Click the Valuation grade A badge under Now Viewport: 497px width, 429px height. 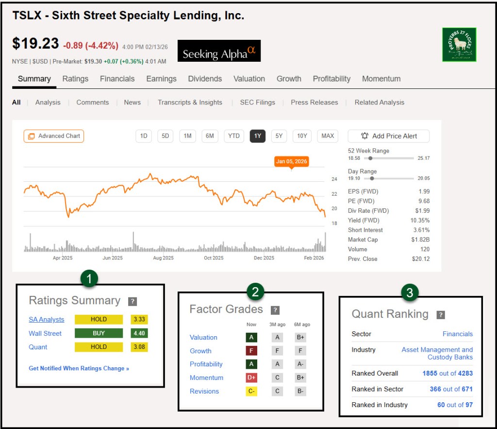tap(251, 338)
